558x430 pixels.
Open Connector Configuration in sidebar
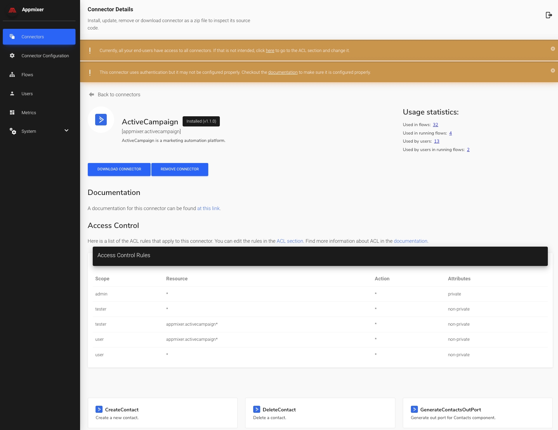click(45, 56)
